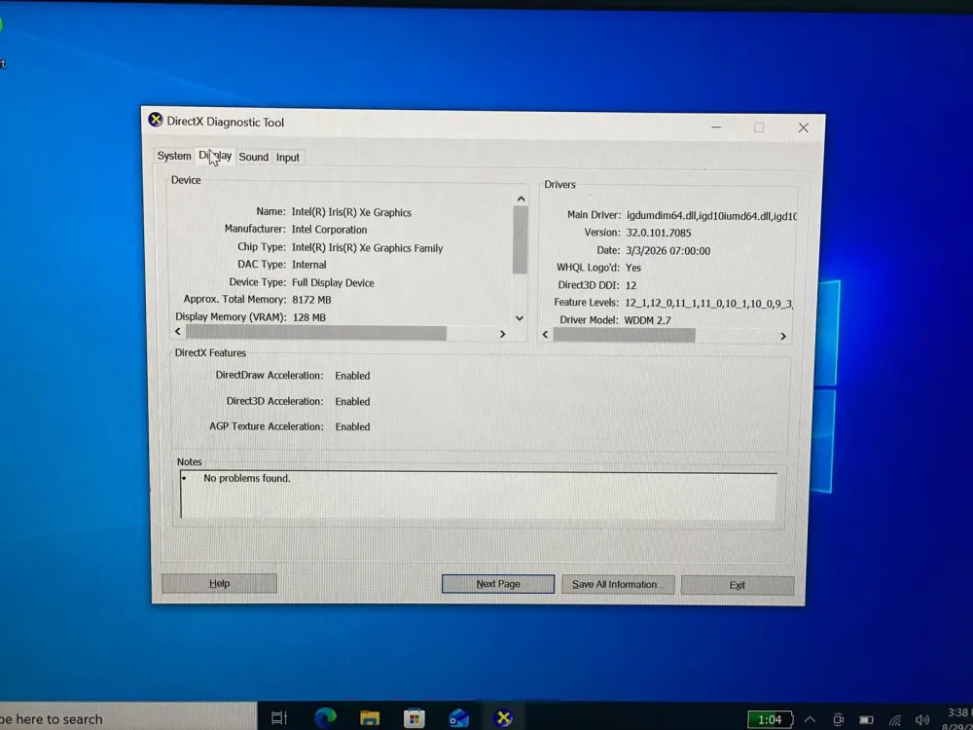
Task: Click Device list scroll up arrow
Action: pos(521,199)
